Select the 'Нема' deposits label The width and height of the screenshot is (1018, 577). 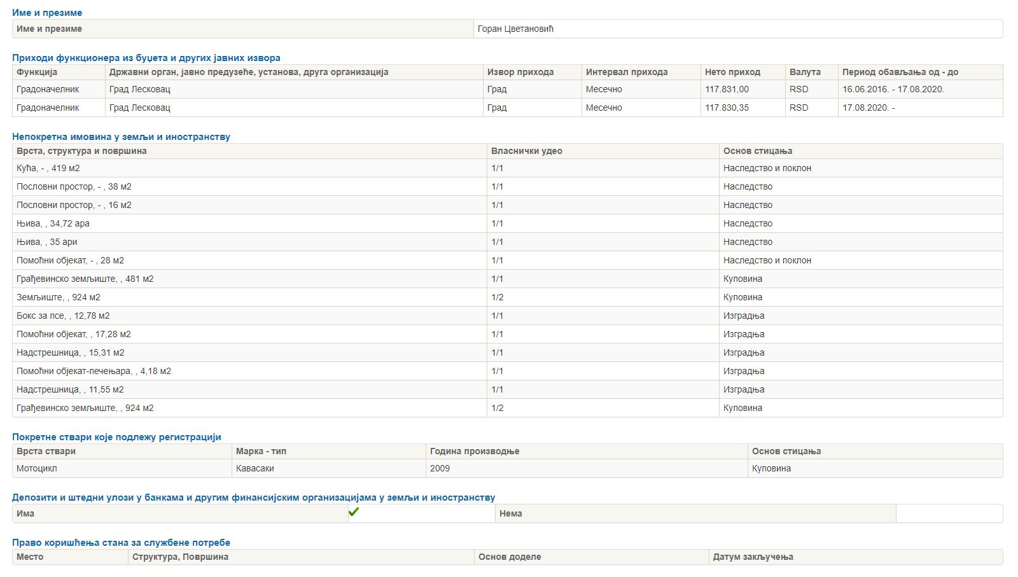click(510, 513)
